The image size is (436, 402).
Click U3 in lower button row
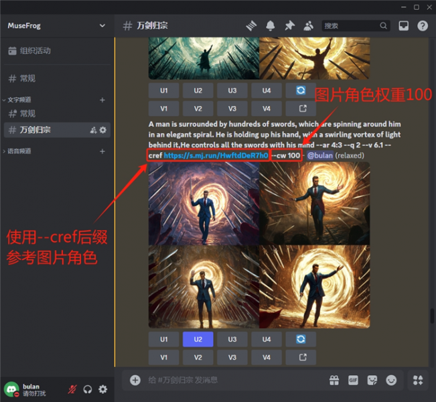pyautogui.click(x=232, y=340)
